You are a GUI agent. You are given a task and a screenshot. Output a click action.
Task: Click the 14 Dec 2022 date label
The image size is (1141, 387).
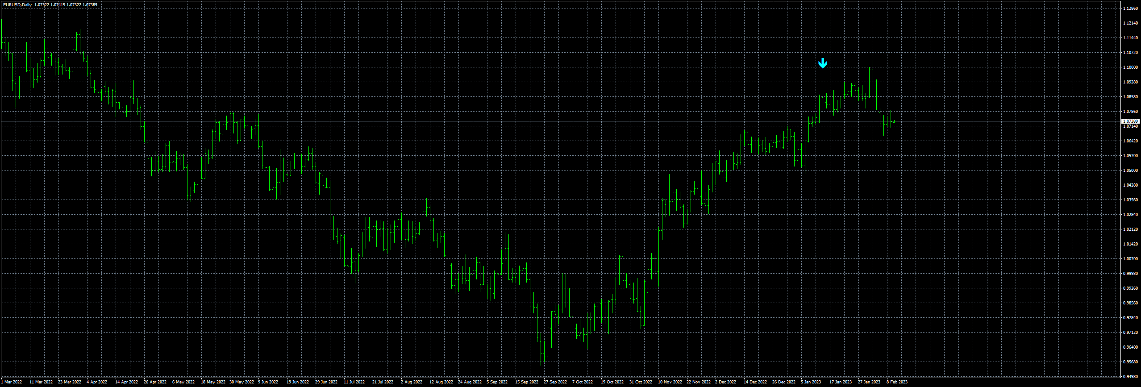click(755, 382)
